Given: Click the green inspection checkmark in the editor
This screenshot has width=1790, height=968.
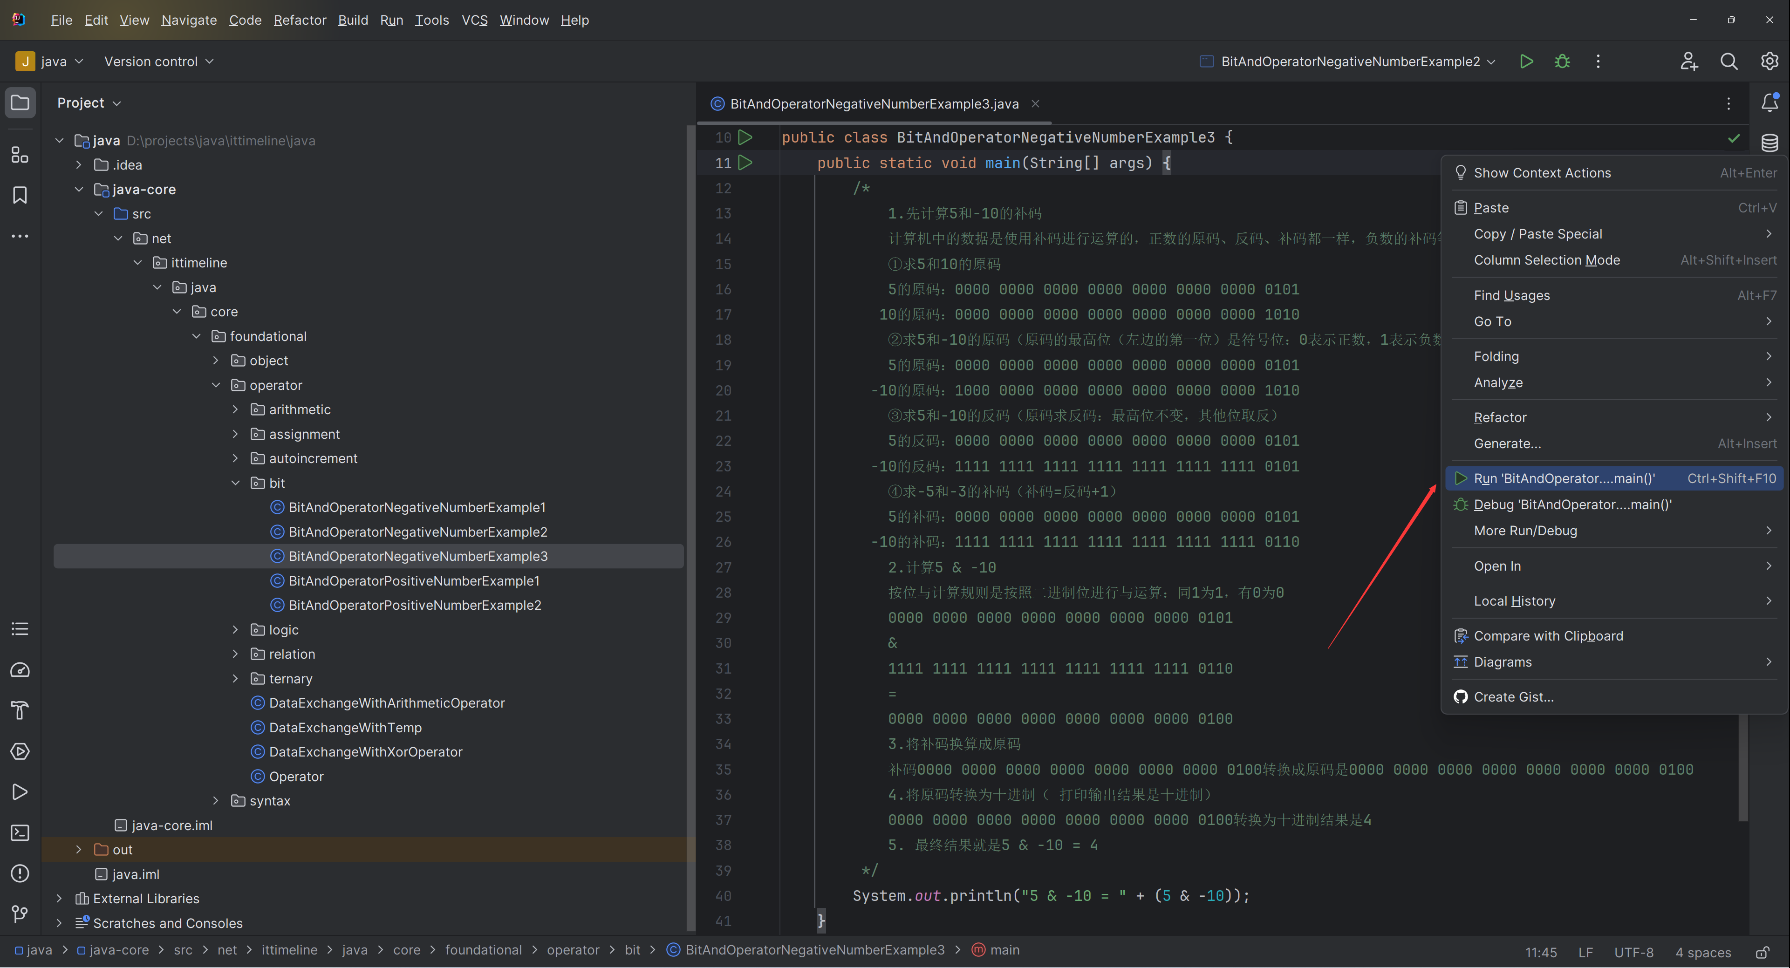Looking at the screenshot, I should click(x=1734, y=138).
